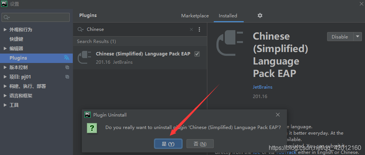Select Chinese (Simplified) Language Pack EAP result

tap(140, 58)
